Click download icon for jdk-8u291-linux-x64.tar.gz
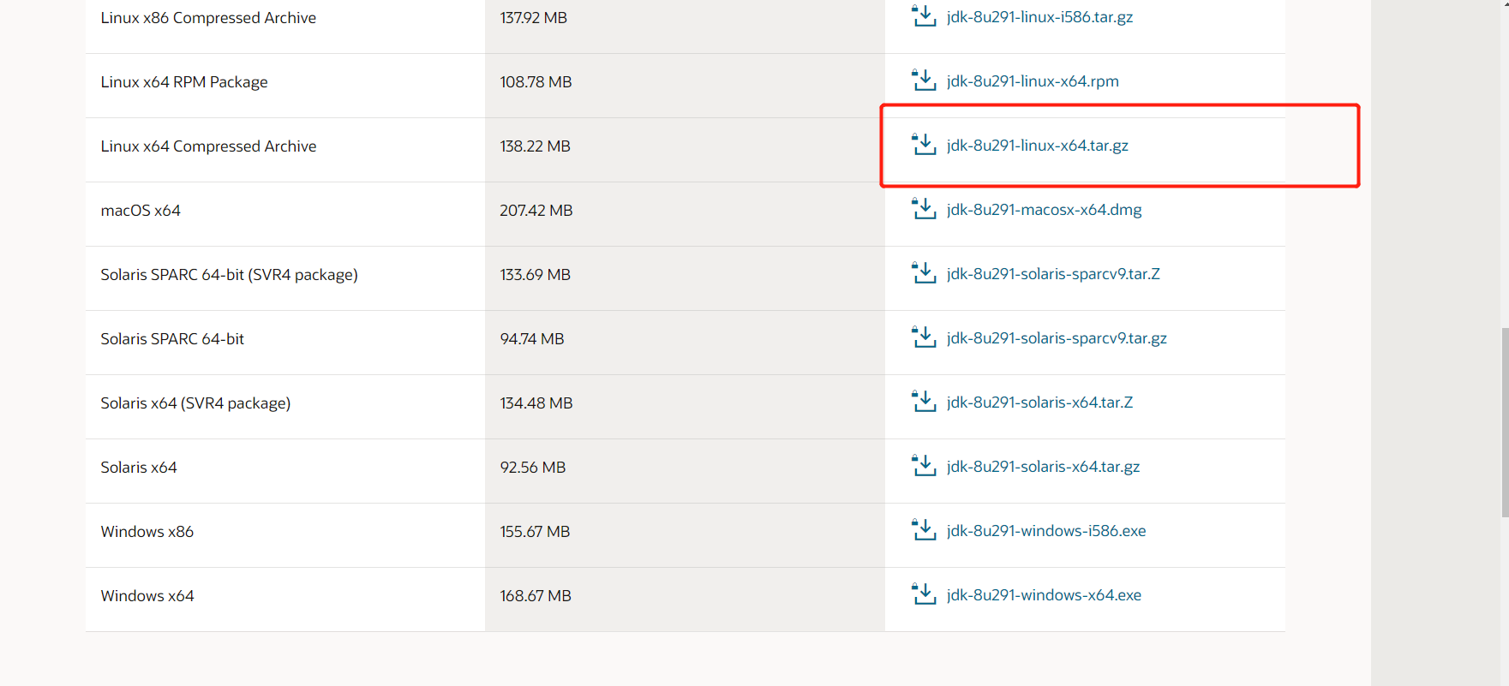This screenshot has height=686, width=1509. point(924,144)
